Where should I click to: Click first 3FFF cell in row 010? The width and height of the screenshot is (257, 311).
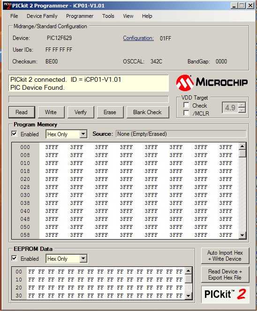(x=52, y=163)
